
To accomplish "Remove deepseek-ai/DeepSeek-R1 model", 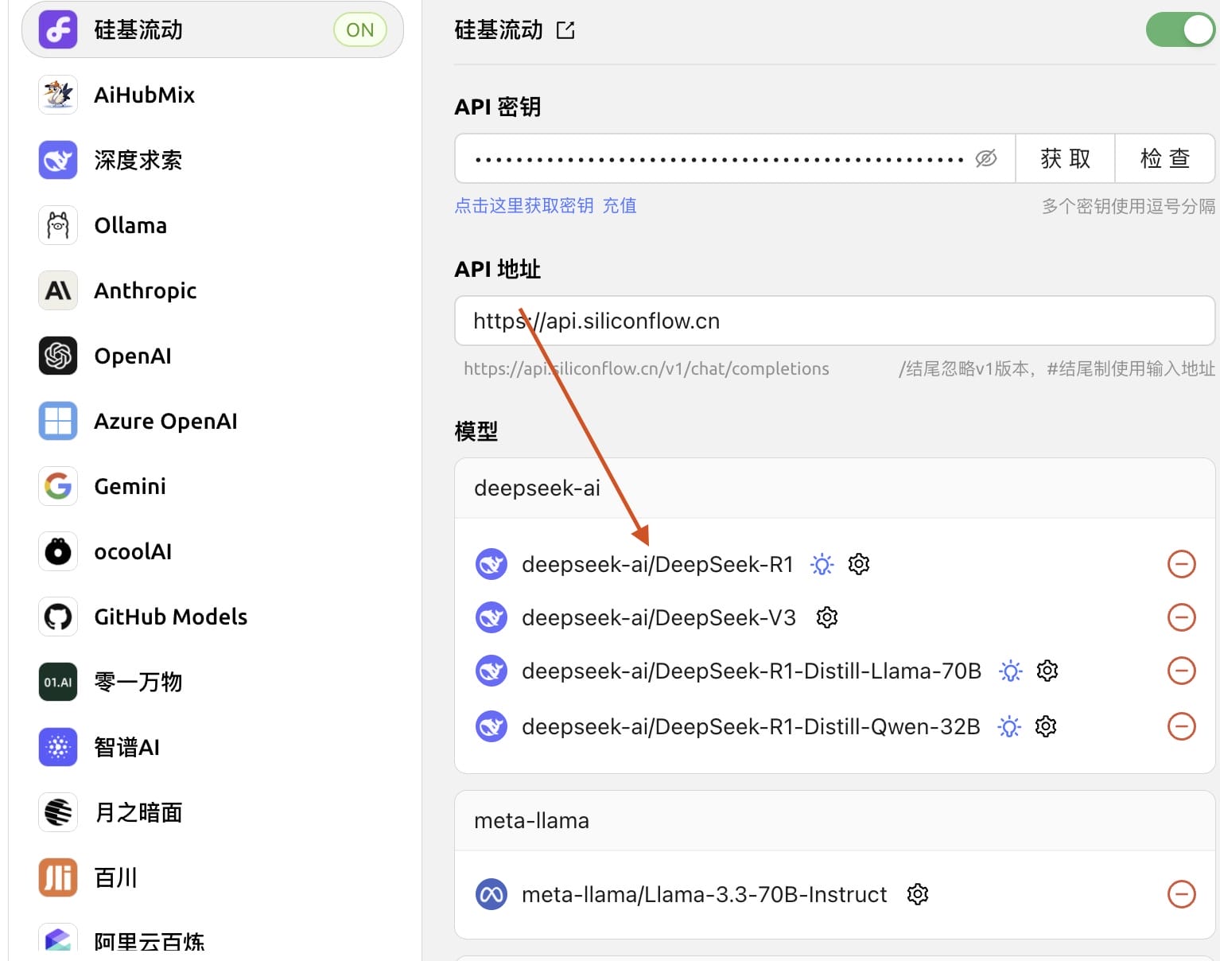I will [x=1181, y=564].
